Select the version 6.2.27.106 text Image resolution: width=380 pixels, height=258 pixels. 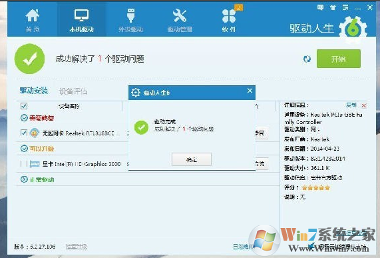point(43,247)
